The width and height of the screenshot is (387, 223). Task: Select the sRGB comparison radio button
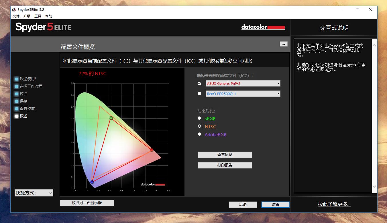(x=199, y=118)
